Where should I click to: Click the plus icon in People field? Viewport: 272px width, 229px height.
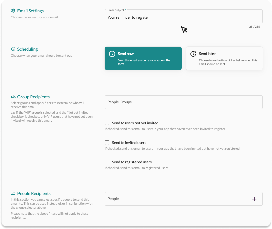254,199
